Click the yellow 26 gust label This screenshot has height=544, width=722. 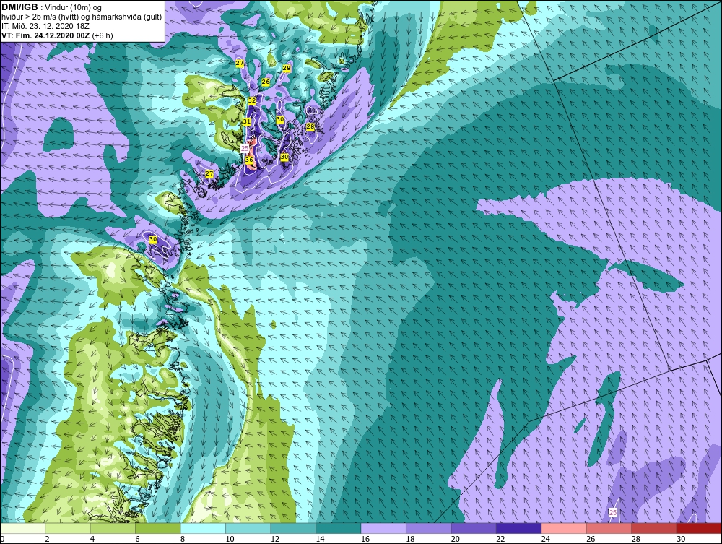(x=266, y=82)
